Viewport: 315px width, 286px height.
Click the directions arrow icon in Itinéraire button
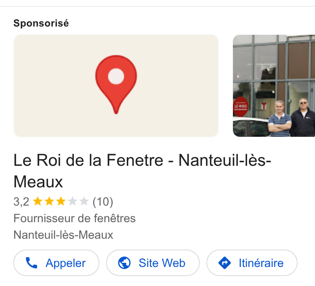click(x=225, y=263)
